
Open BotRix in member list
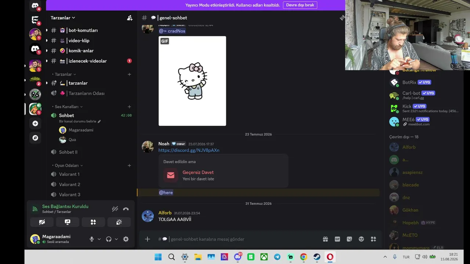click(x=424, y=82)
